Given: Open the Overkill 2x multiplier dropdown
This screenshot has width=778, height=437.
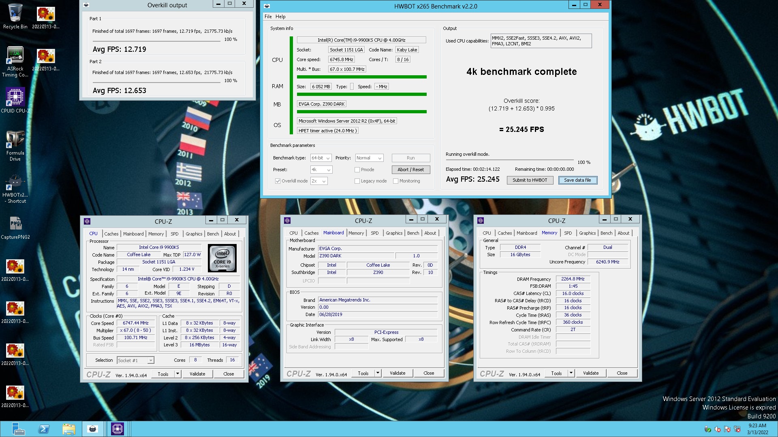Looking at the screenshot, I should coord(319,181).
